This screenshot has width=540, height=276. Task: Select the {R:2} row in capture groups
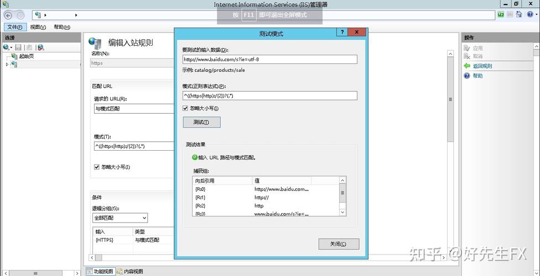(266, 205)
